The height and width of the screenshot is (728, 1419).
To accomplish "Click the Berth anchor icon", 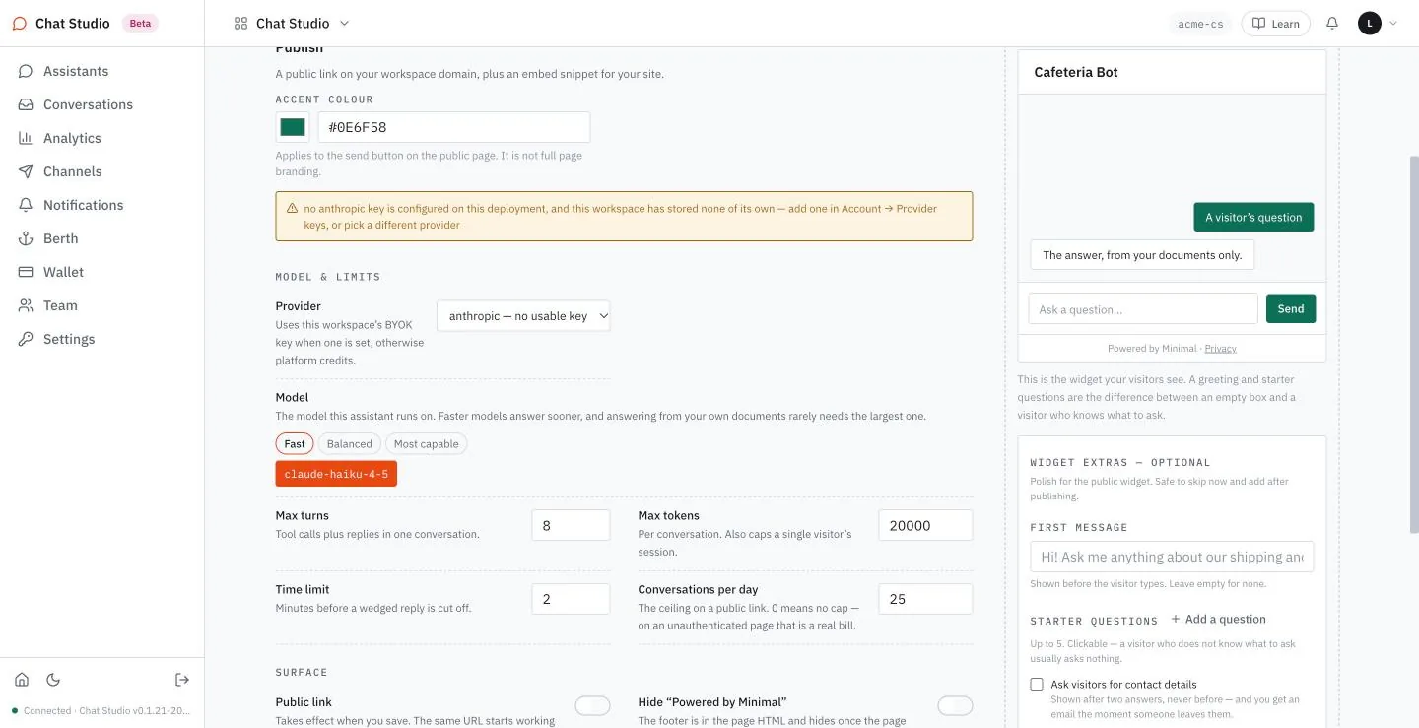I will 26,238.
